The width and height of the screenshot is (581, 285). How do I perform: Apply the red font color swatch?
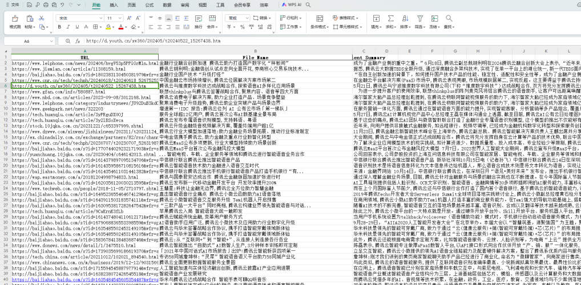[x=121, y=27]
